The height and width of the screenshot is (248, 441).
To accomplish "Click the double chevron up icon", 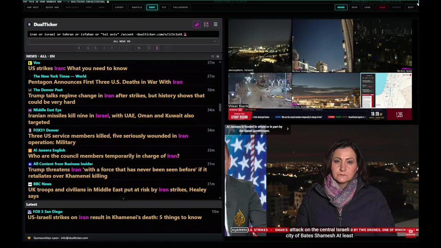I will (x=112, y=48).
